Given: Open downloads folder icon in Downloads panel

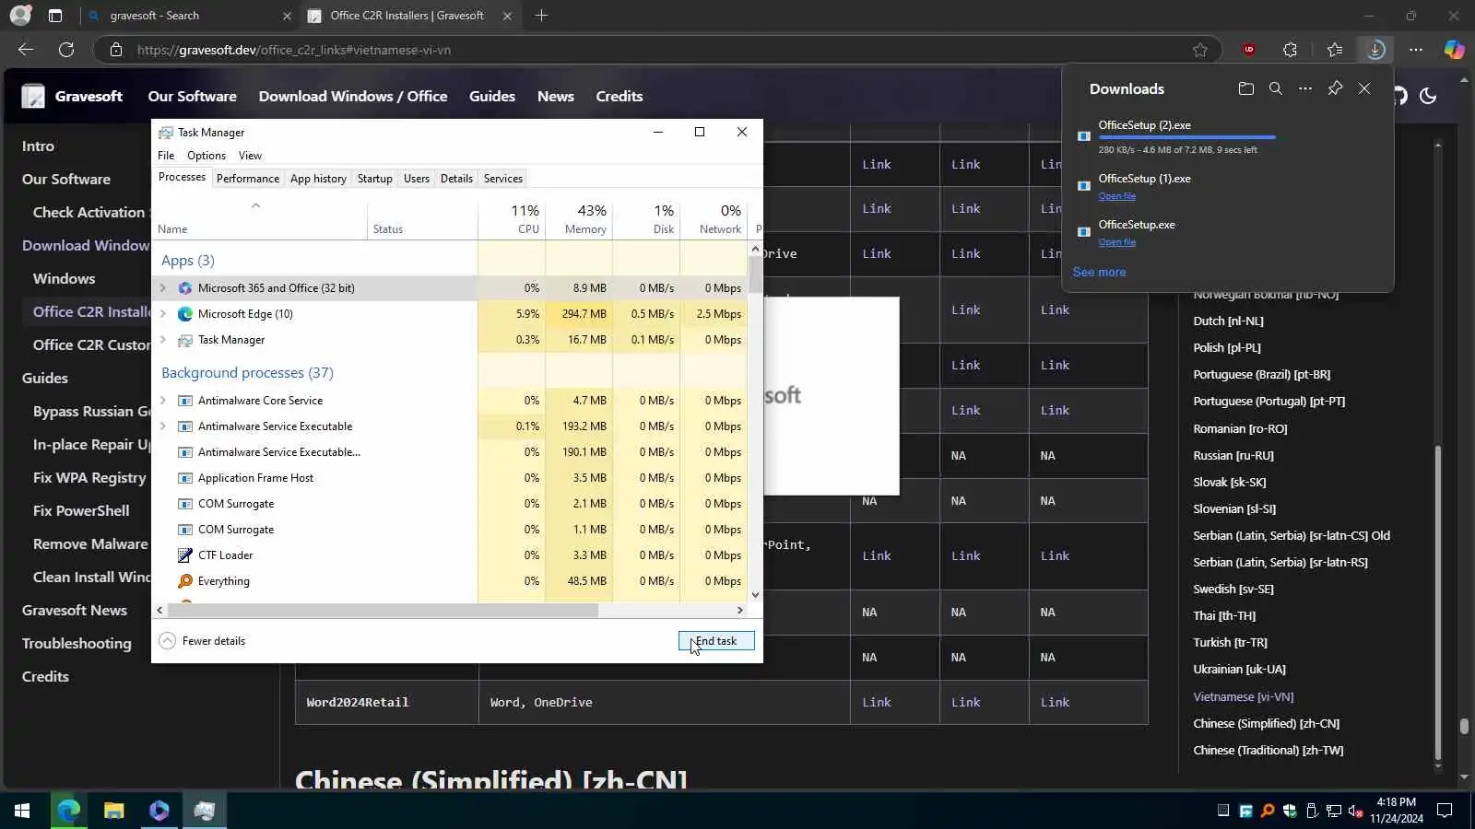Looking at the screenshot, I should (x=1246, y=88).
